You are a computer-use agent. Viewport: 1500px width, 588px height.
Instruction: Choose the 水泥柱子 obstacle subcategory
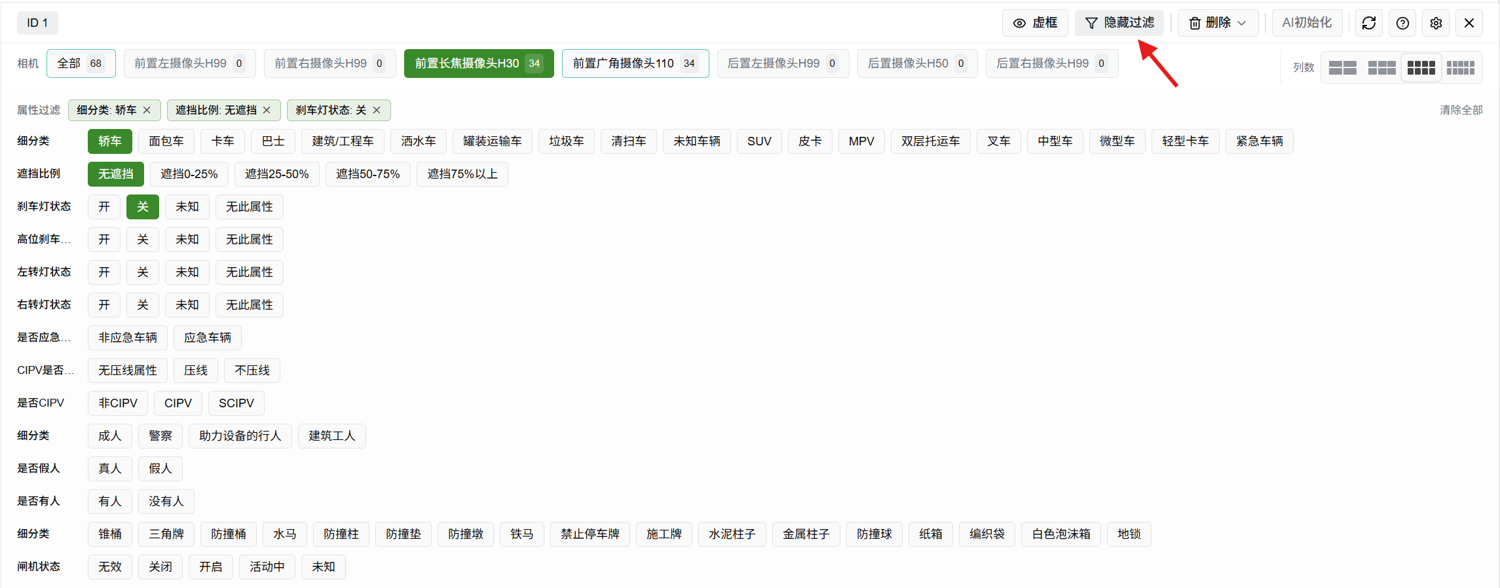click(732, 534)
